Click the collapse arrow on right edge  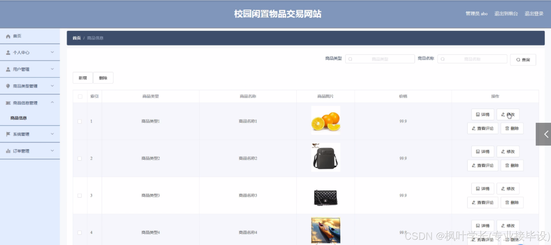coord(544,134)
